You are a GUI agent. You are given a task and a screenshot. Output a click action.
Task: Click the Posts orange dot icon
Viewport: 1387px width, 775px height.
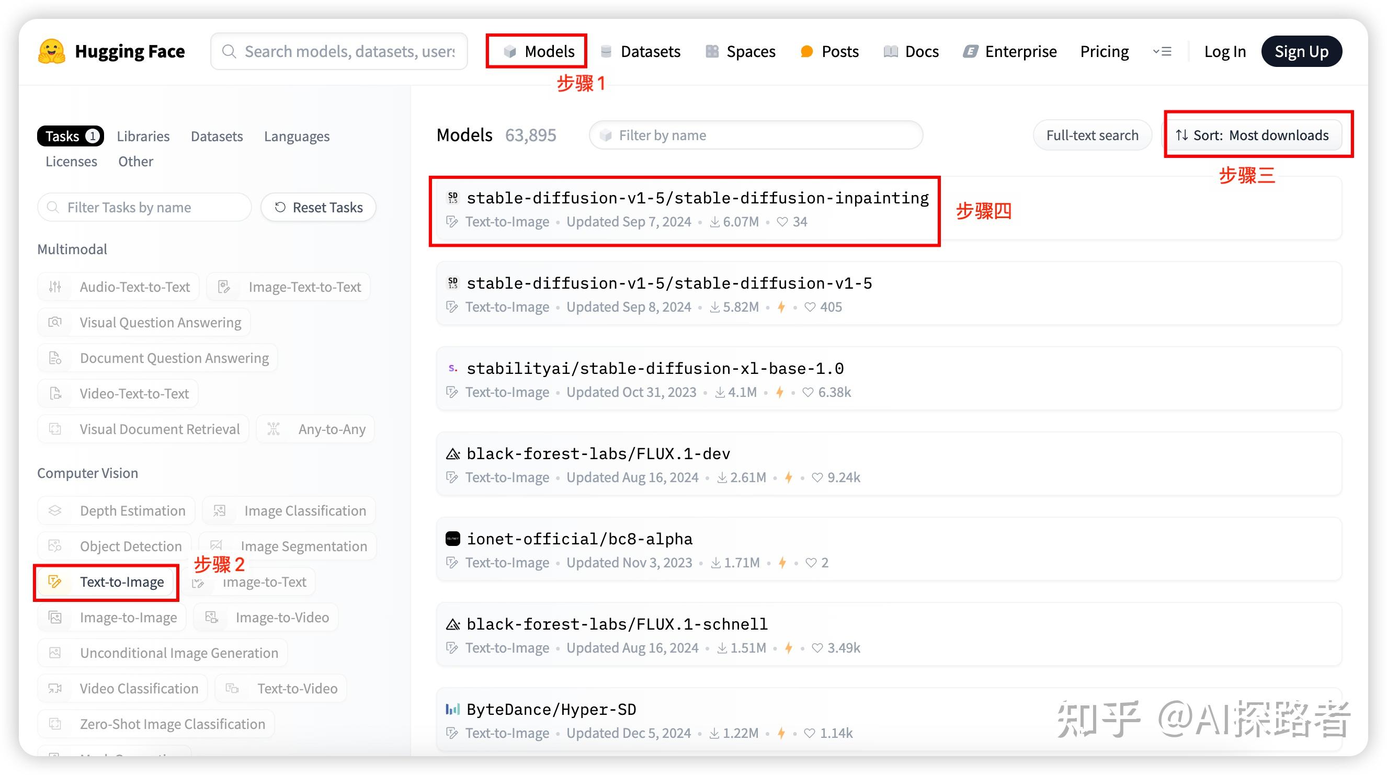pyautogui.click(x=806, y=52)
